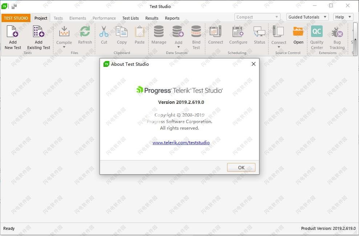The height and width of the screenshot is (236, 359).
Task: Open the Guided Tutorials dropdown
Action: tap(307, 17)
